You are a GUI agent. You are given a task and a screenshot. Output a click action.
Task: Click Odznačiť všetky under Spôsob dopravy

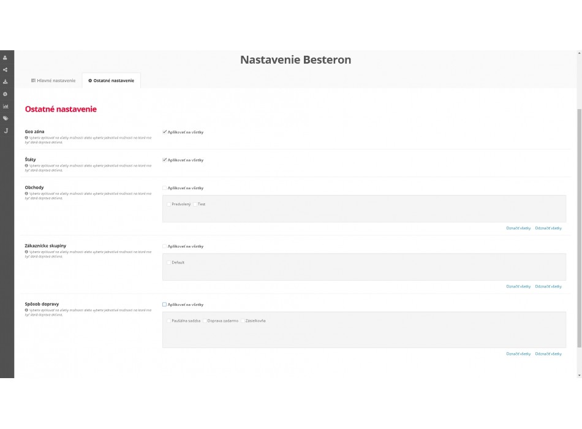click(548, 354)
